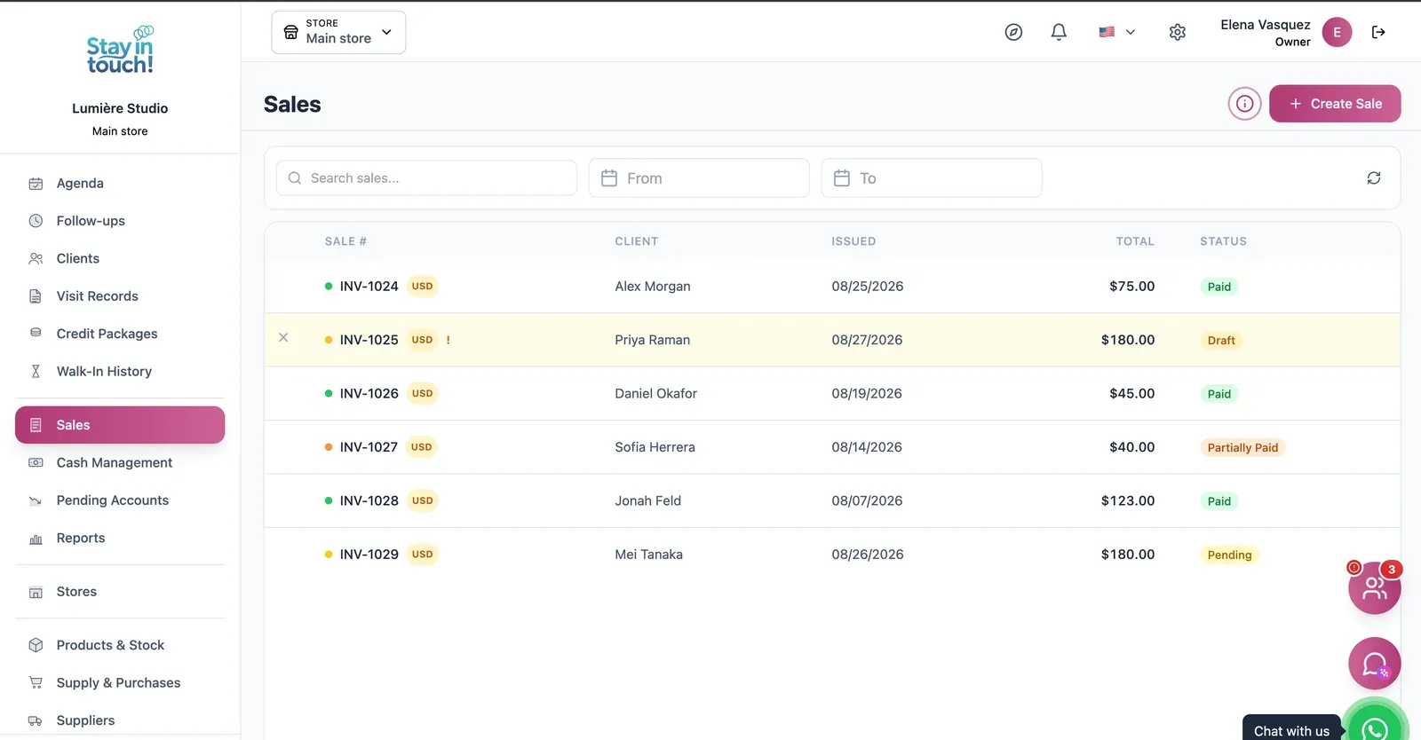Click the Pending status badge
1421x740 pixels.
pyautogui.click(x=1229, y=555)
